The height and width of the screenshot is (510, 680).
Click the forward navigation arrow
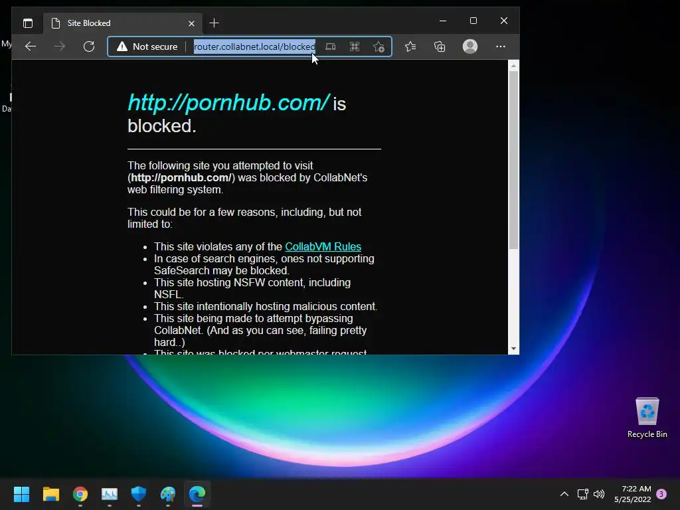click(x=60, y=46)
